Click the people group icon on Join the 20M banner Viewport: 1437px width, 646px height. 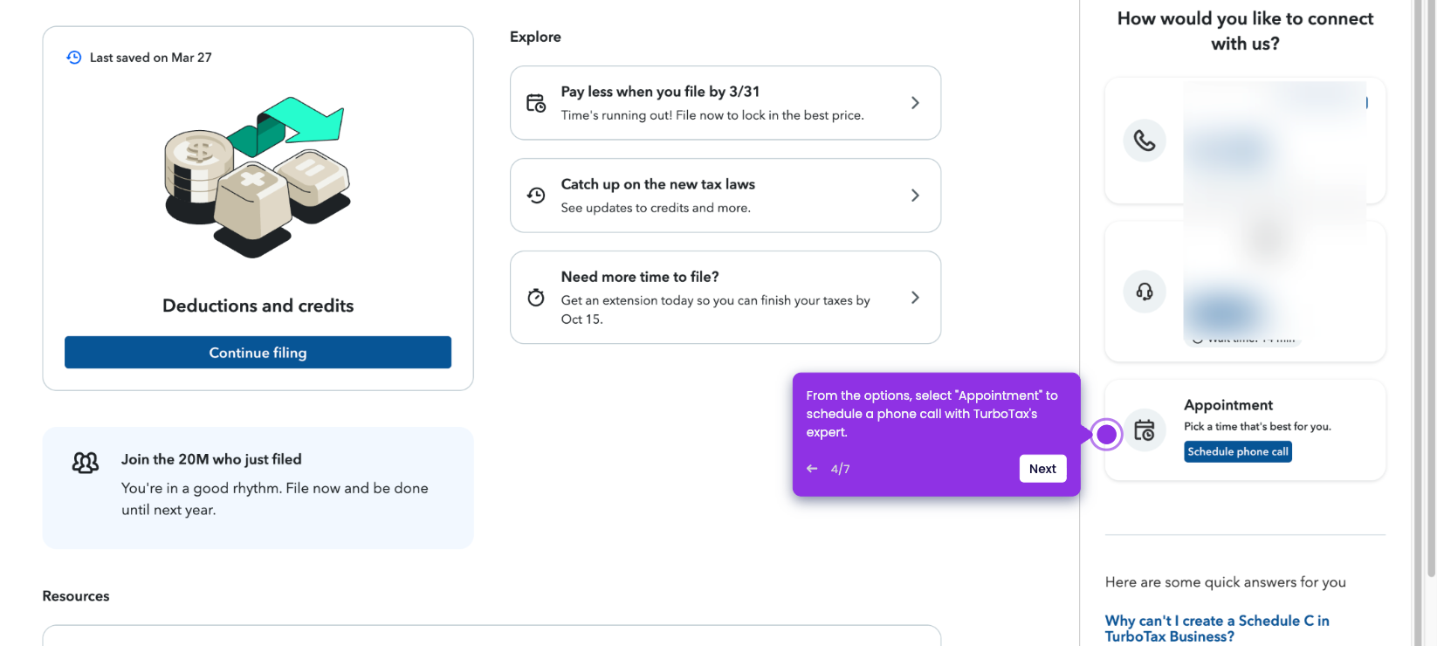pyautogui.click(x=86, y=462)
